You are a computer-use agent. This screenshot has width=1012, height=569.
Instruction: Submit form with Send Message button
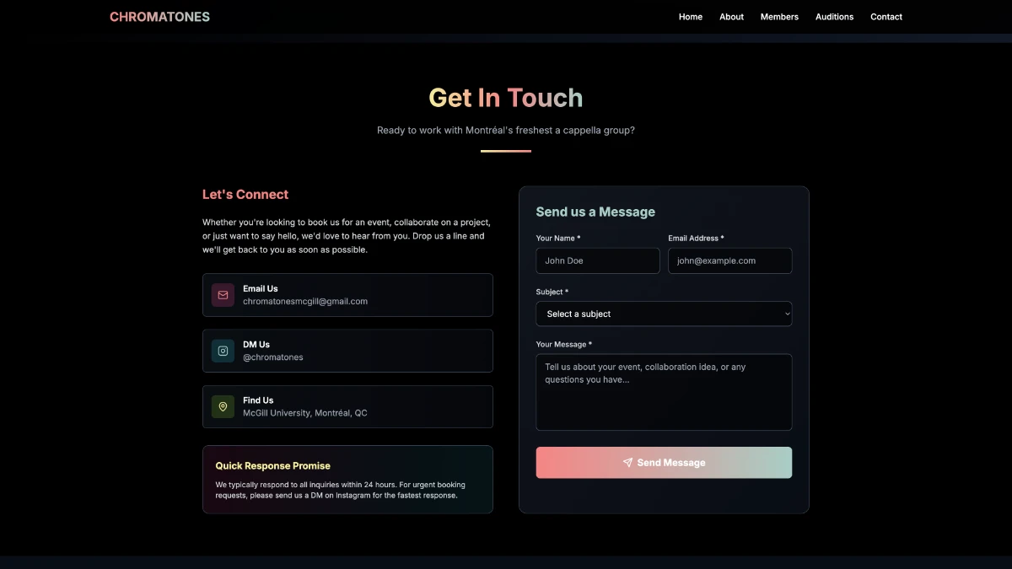tap(664, 463)
